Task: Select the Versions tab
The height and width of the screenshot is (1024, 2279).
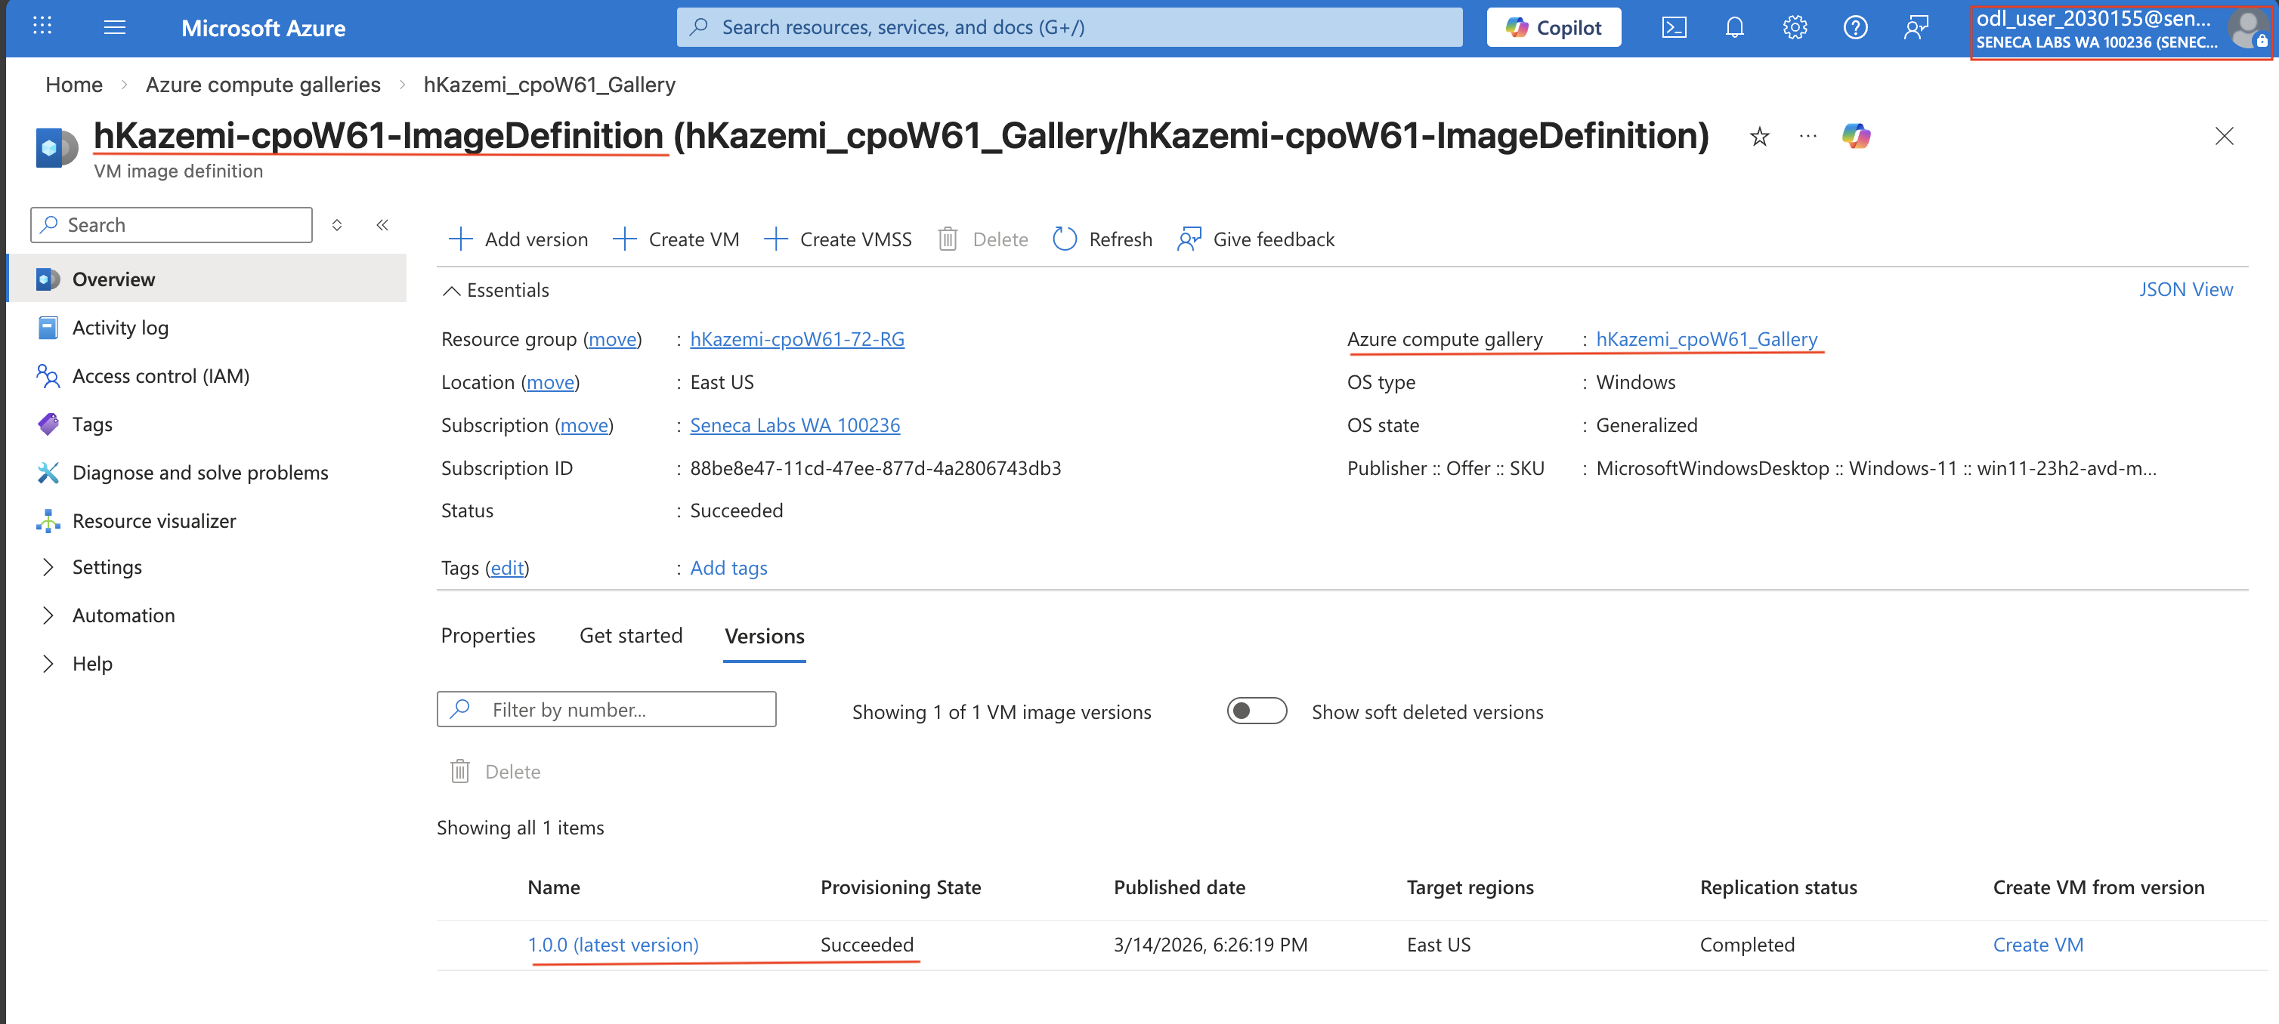Action: tap(765, 637)
